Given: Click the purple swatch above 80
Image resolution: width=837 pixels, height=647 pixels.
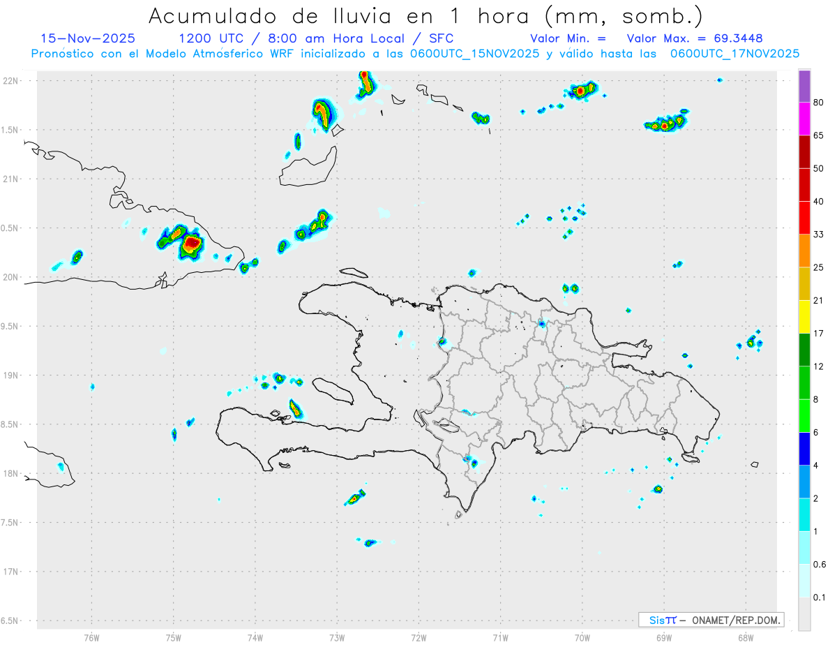Looking at the screenshot, I should 804,87.
